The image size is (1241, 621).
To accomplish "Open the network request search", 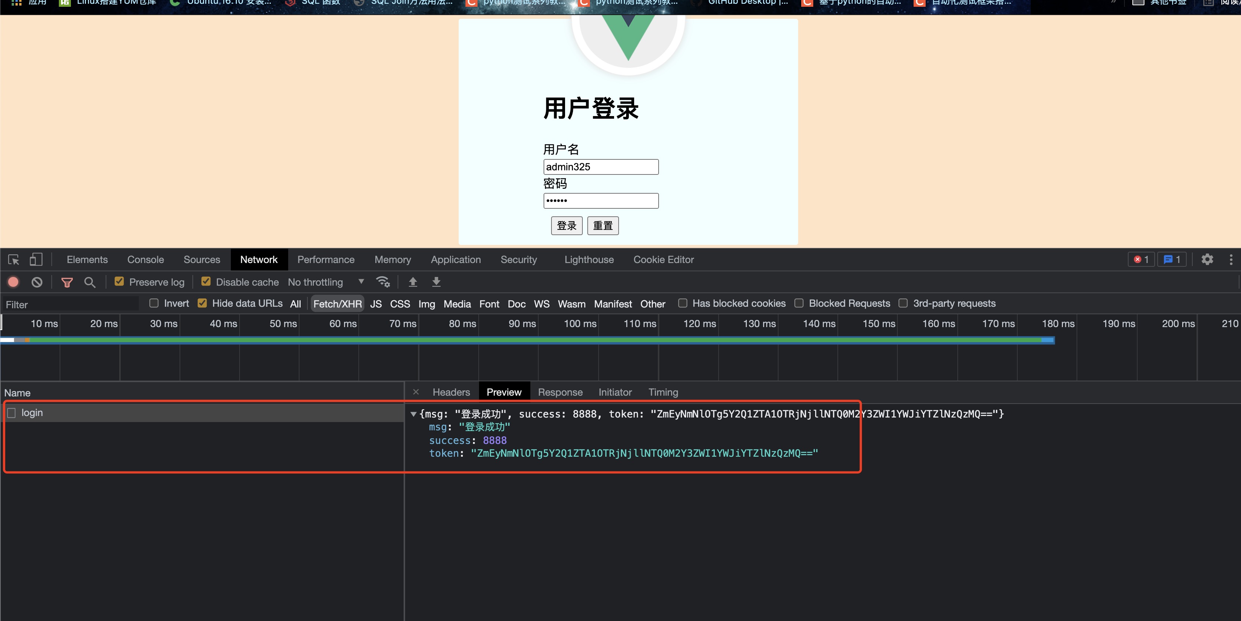I will point(90,283).
